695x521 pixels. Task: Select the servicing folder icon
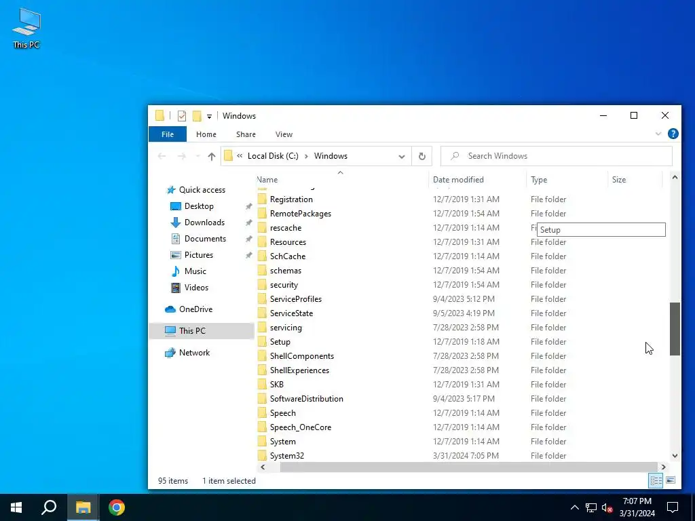263,328
